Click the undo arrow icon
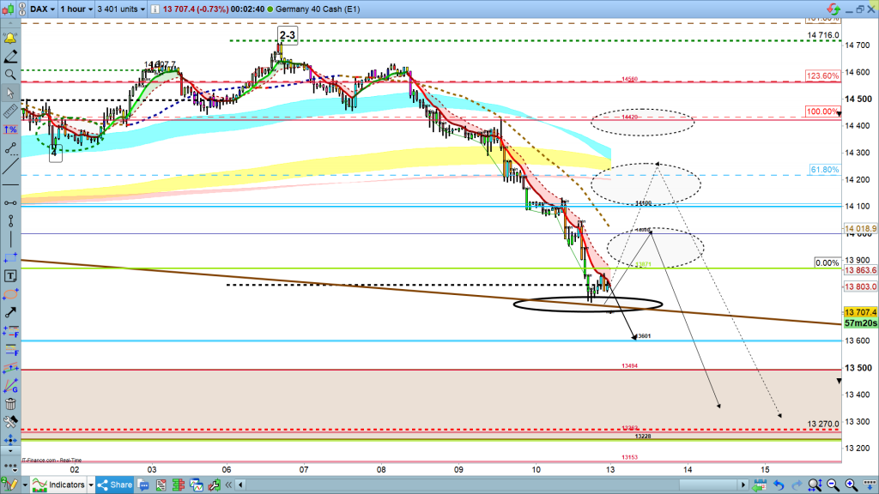Viewport: 879px width, 494px height. click(778, 485)
